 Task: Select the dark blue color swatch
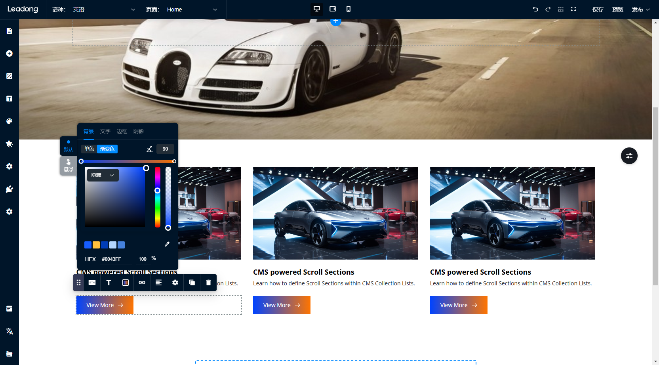[x=105, y=245]
